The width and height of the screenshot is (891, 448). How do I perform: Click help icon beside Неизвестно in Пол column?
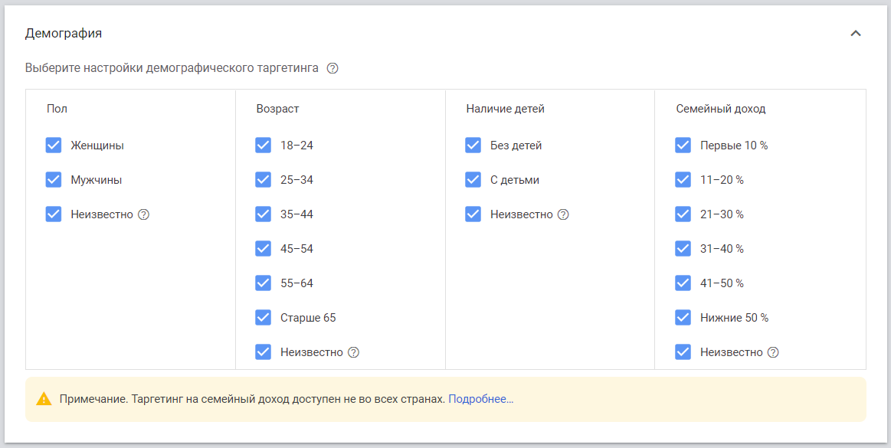pos(143,214)
